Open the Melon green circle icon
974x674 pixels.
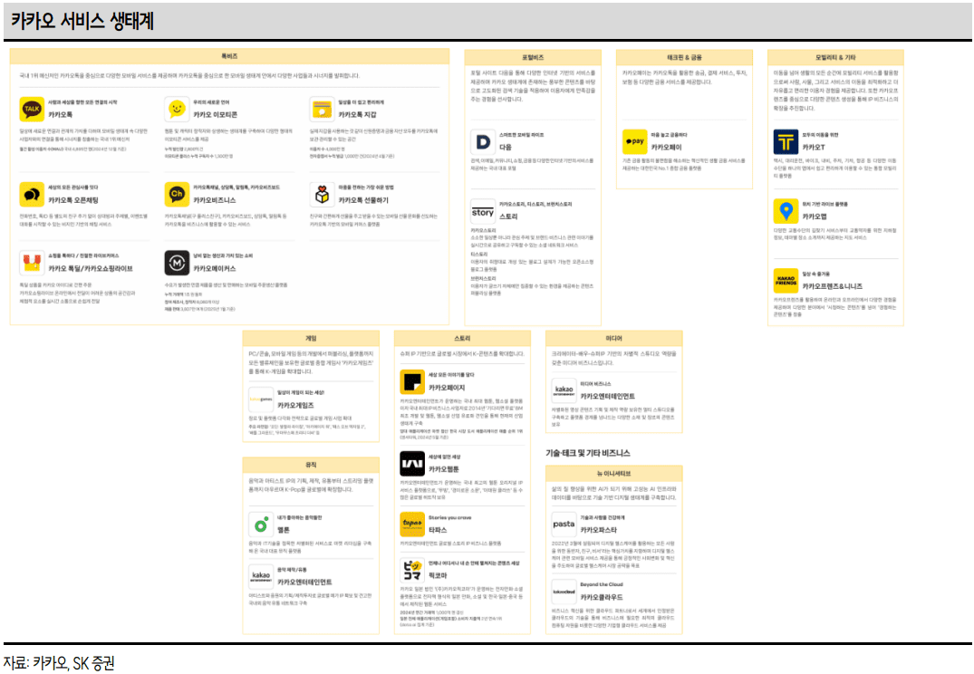[261, 524]
